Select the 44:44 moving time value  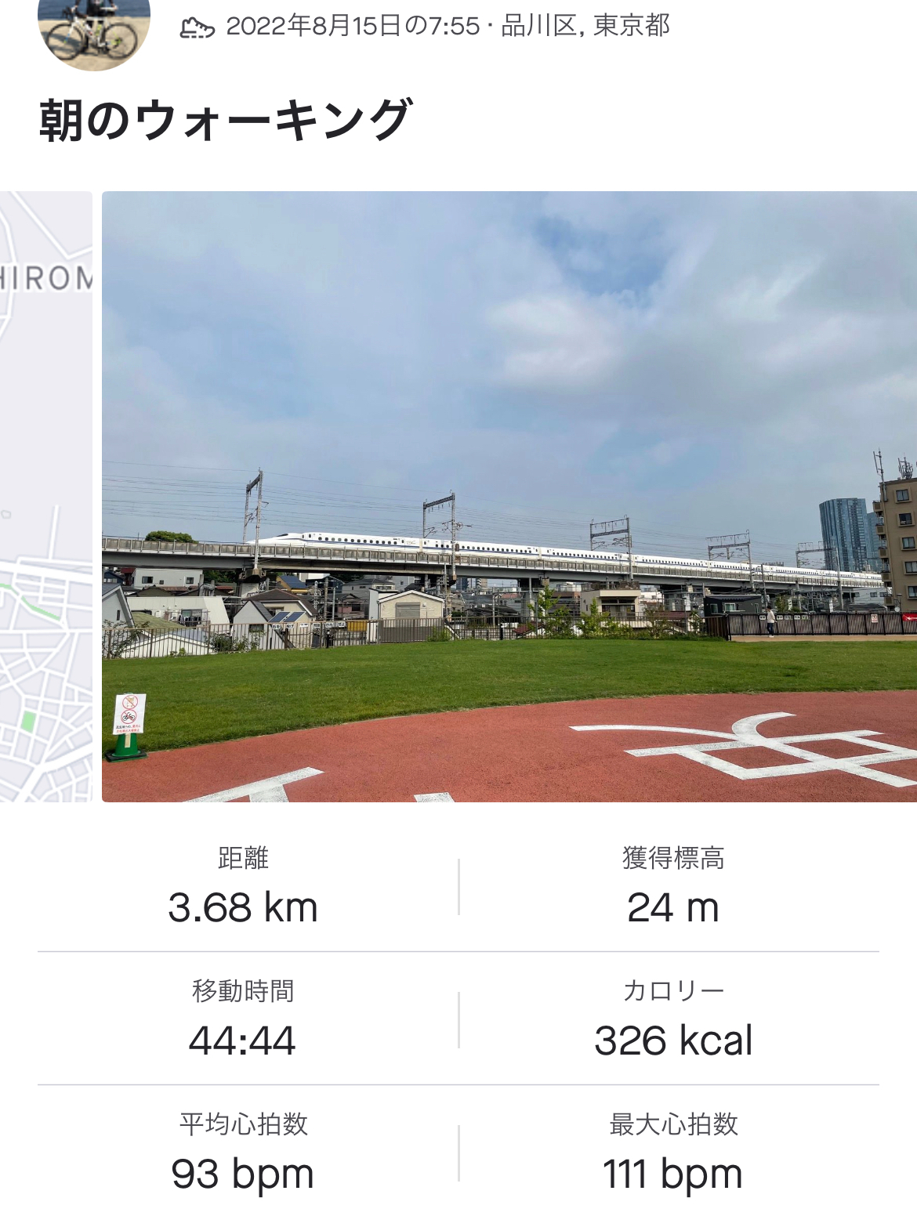click(x=243, y=1041)
